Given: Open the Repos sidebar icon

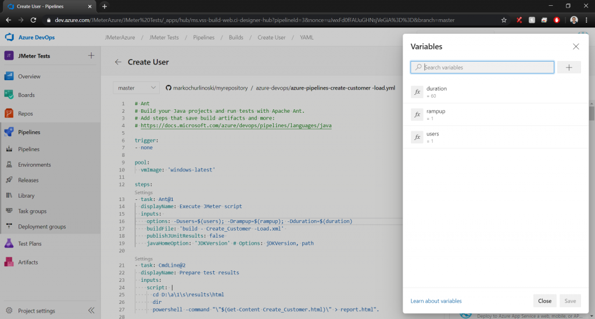Looking at the screenshot, I should point(9,113).
